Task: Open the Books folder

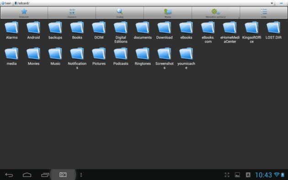Action: click(x=77, y=31)
